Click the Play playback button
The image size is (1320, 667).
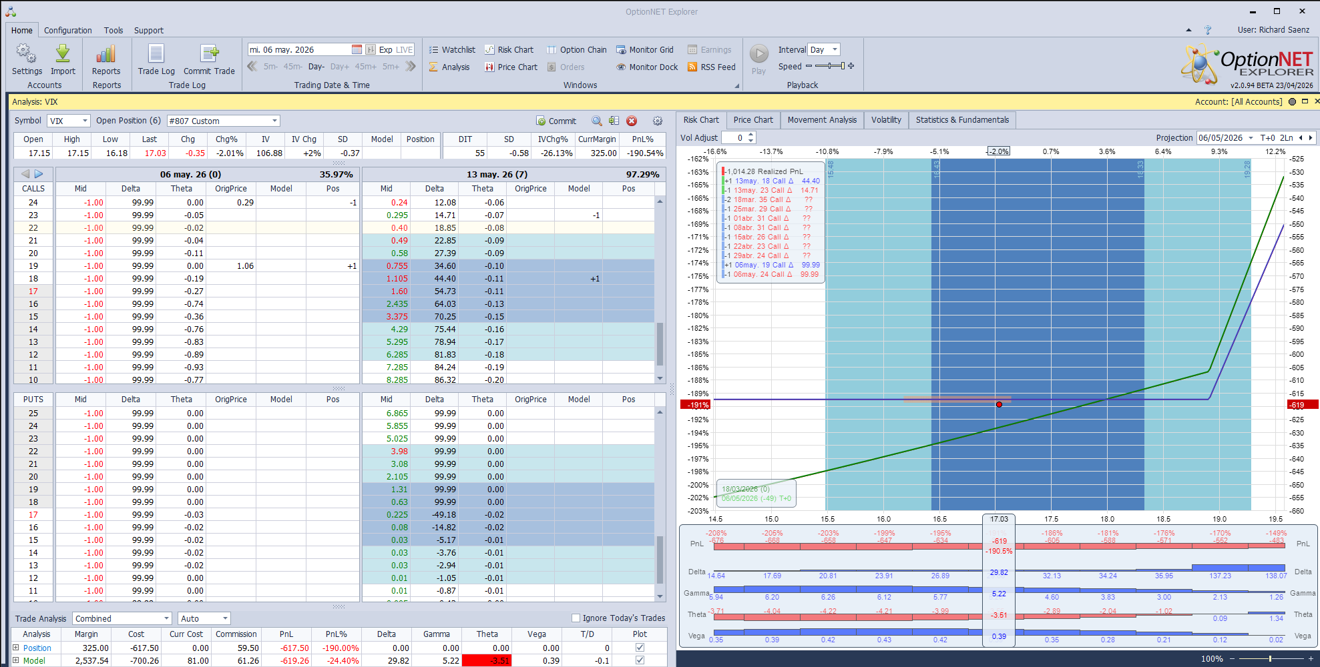pos(759,53)
